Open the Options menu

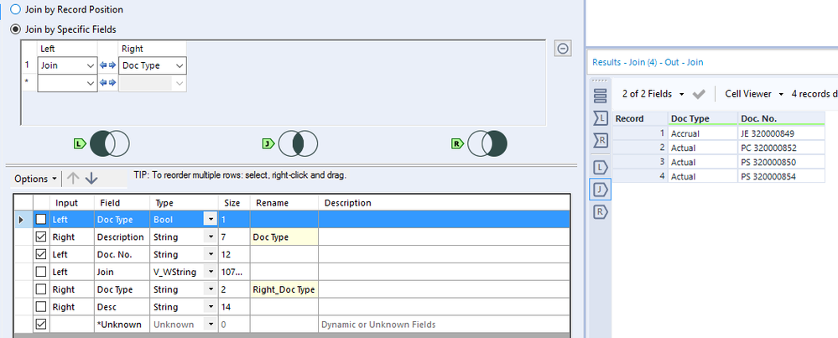35,179
